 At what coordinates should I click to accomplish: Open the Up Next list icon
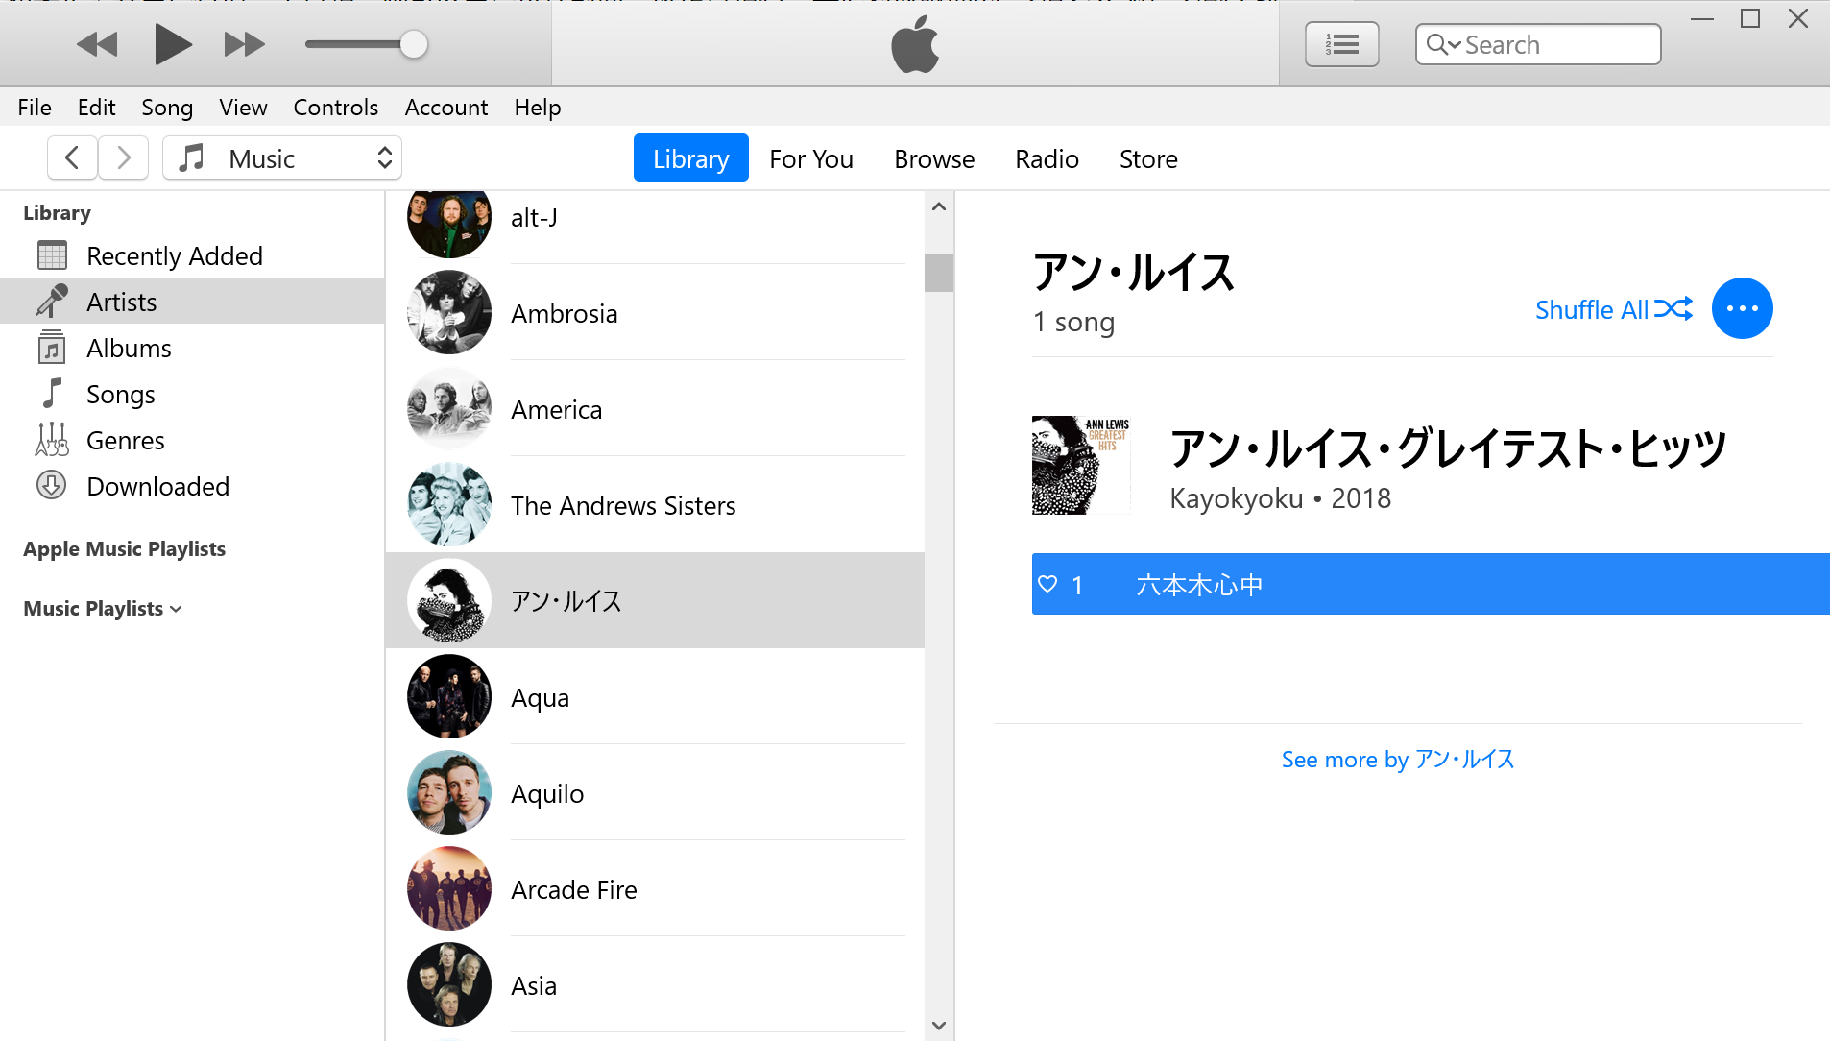click(x=1342, y=44)
